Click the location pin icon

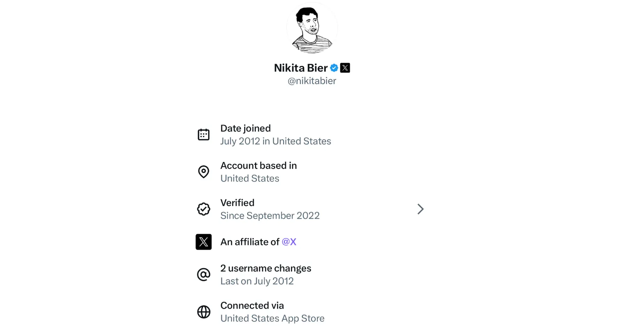[204, 172]
